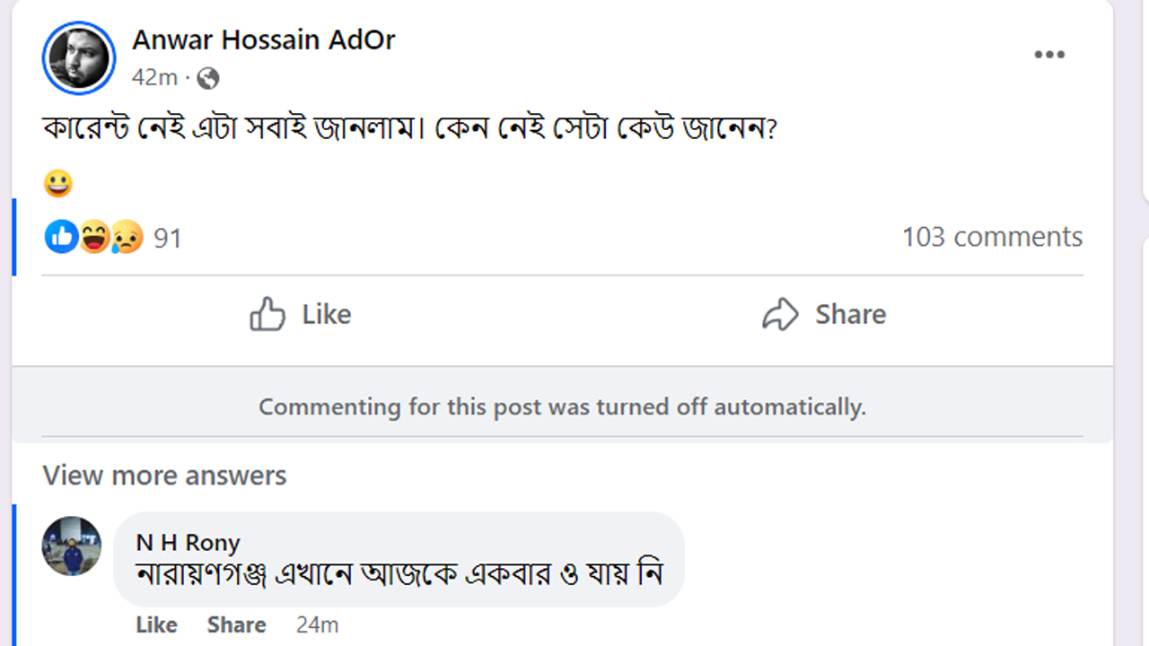View the 91 reactions list
The image size is (1149, 646).
pos(167,238)
